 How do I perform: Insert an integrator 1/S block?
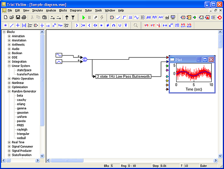click(x=146, y=25)
